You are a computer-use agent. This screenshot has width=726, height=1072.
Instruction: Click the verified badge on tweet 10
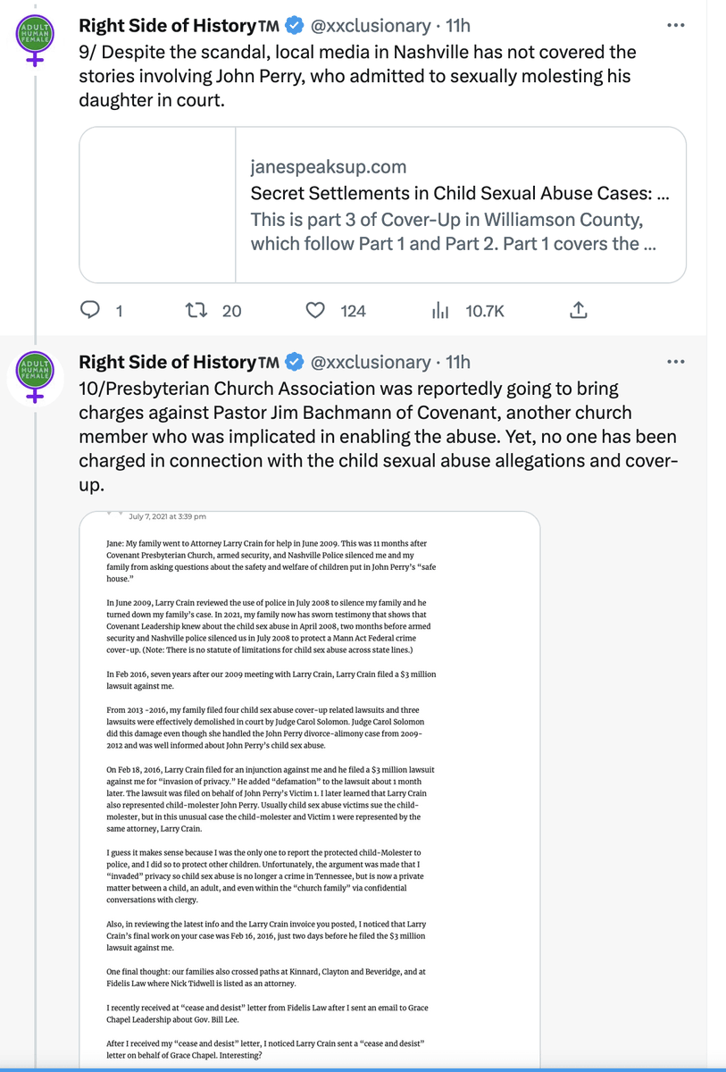point(295,362)
